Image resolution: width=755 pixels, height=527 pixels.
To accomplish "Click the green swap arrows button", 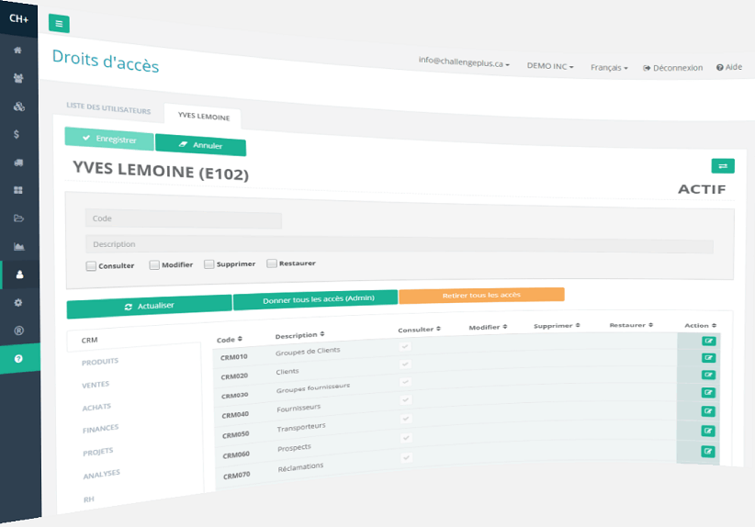I will (722, 166).
